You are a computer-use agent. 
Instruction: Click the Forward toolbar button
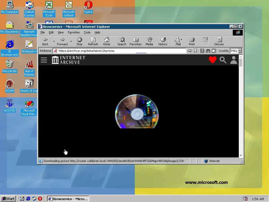point(62,41)
